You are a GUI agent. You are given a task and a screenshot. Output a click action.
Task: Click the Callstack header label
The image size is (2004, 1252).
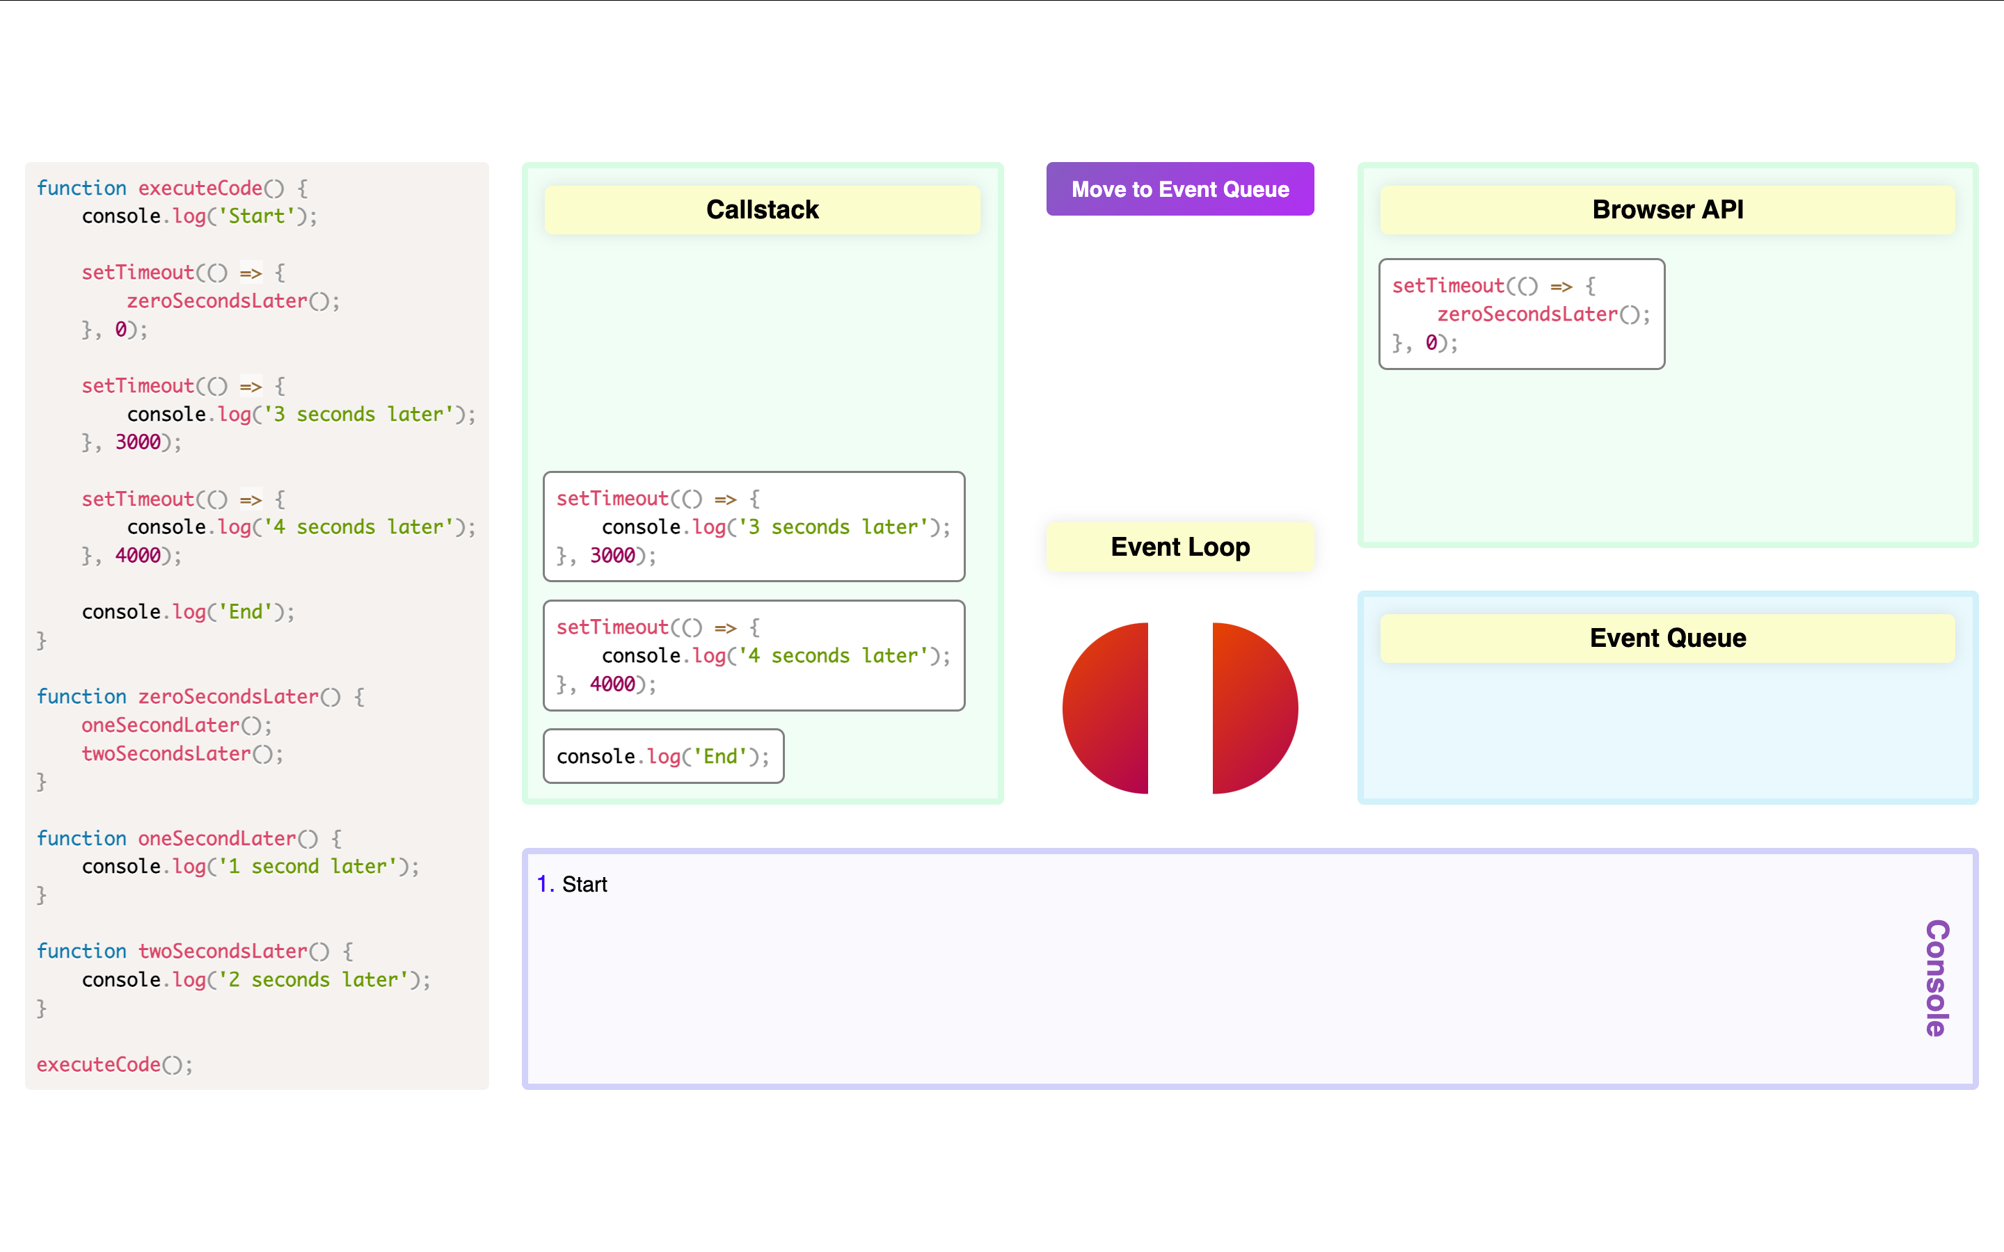click(762, 209)
